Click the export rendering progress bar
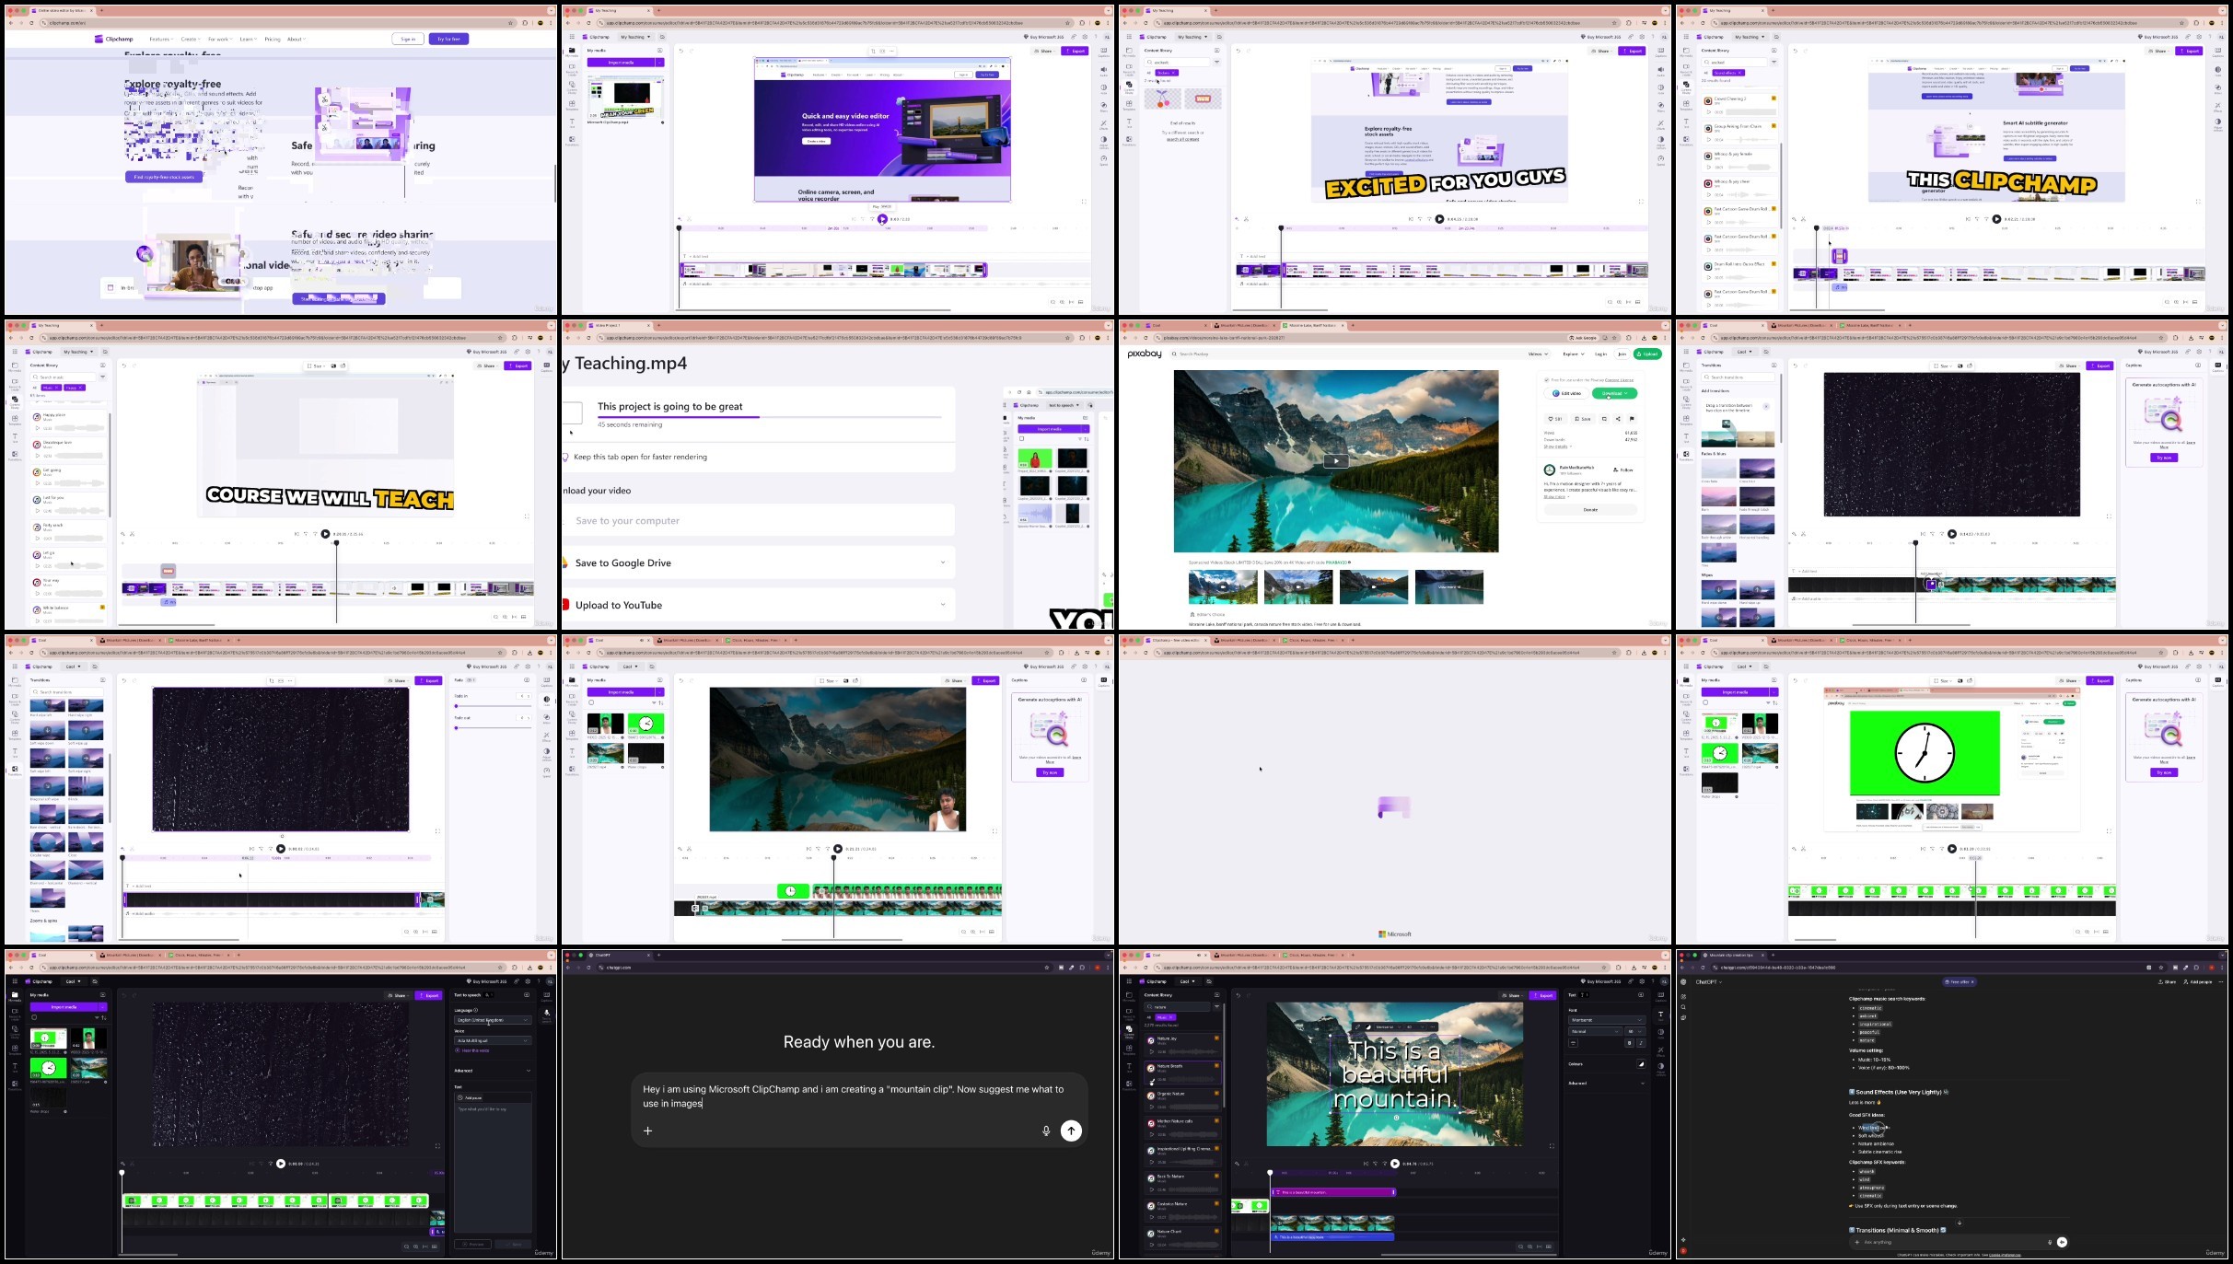Screen dimensions: 2233x1264 (x=769, y=417)
